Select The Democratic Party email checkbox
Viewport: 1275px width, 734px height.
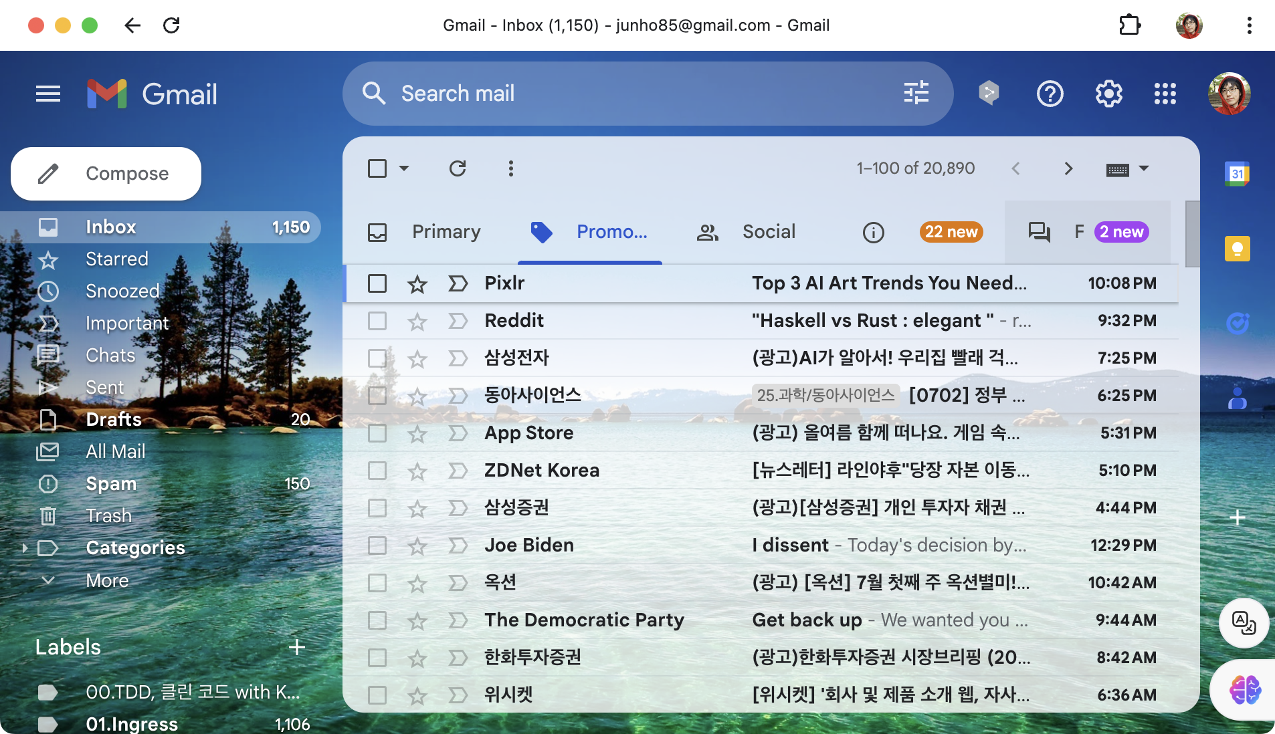pyautogui.click(x=377, y=620)
